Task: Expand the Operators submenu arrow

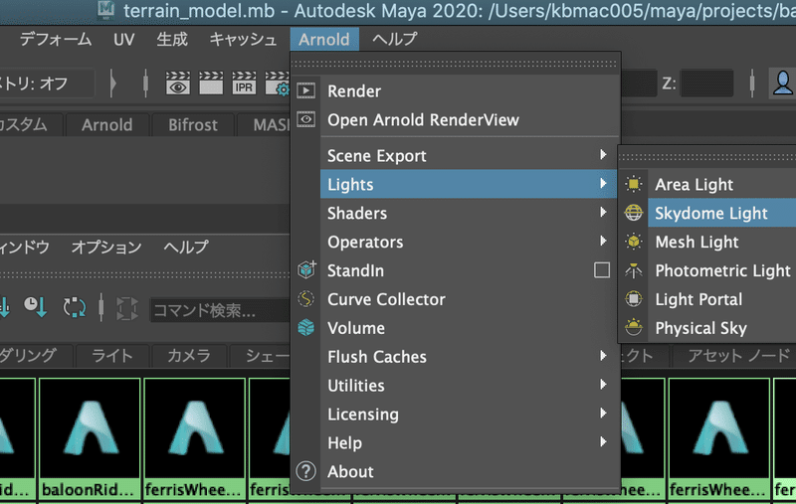Action: (603, 241)
